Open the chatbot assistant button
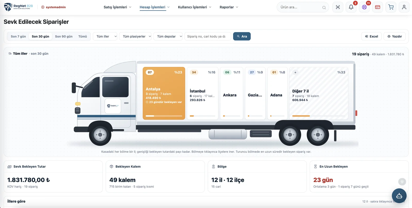Image resolution: width=412 pixels, height=208 pixels. click(399, 196)
